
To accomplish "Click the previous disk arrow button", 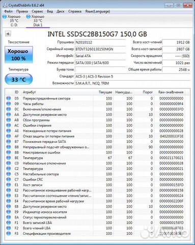I will tap(8, 34).
